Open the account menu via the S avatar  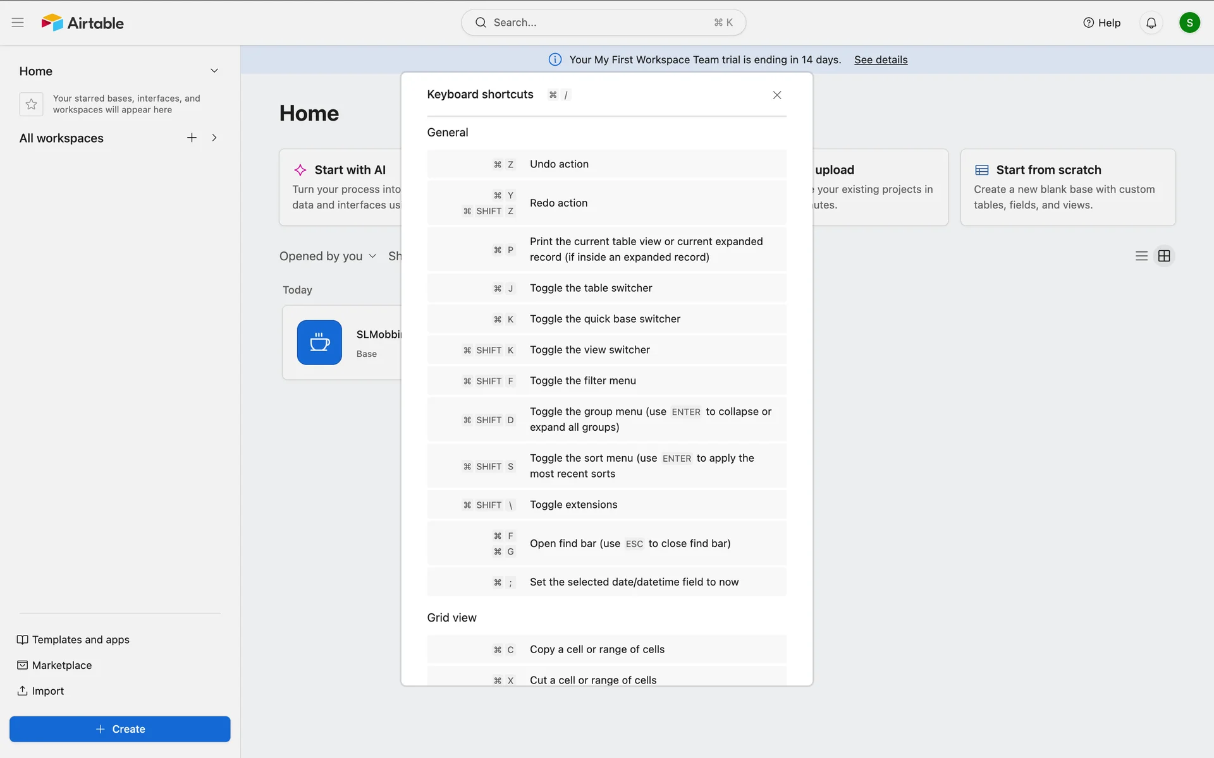(x=1189, y=23)
